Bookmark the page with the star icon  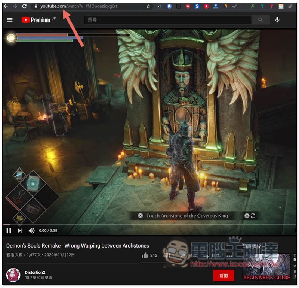(148, 6)
